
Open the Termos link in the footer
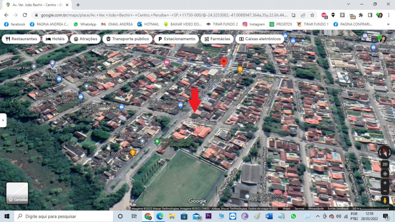pos(299,209)
